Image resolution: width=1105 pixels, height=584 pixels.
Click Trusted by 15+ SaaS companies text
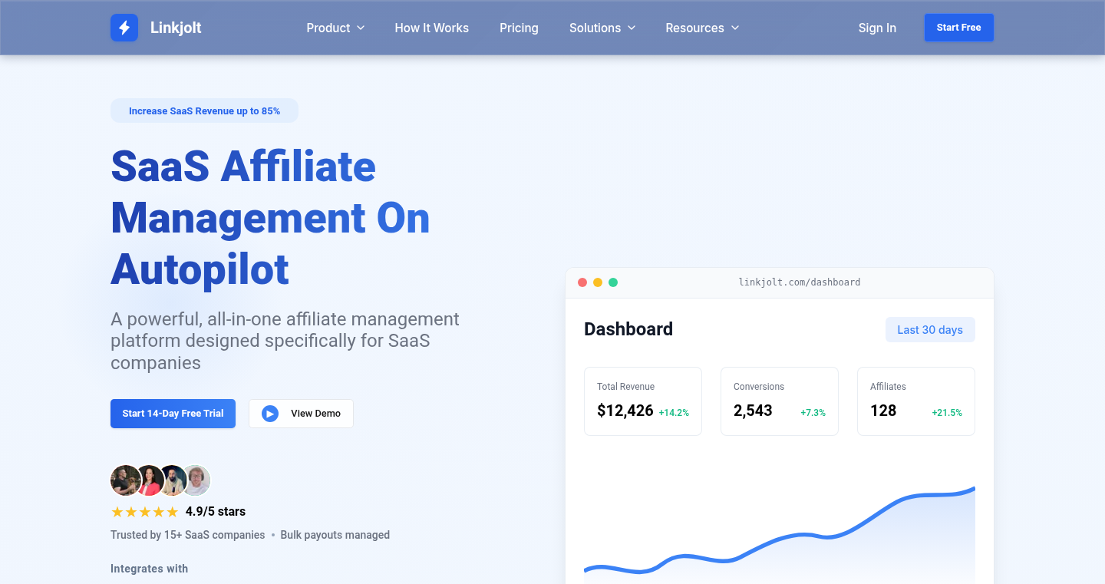188,535
